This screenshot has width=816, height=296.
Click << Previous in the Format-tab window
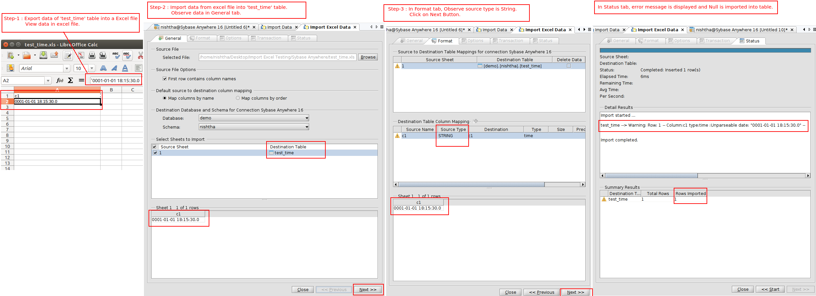(x=542, y=292)
